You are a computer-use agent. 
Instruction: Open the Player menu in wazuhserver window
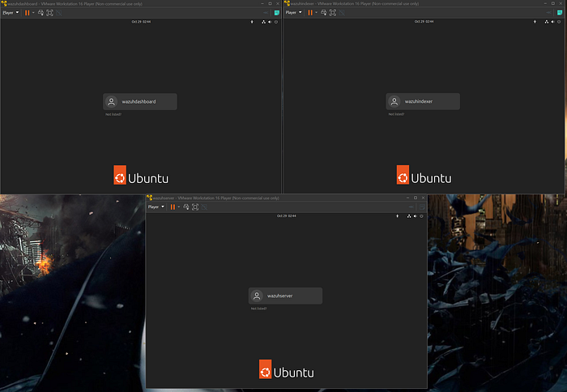coord(156,207)
